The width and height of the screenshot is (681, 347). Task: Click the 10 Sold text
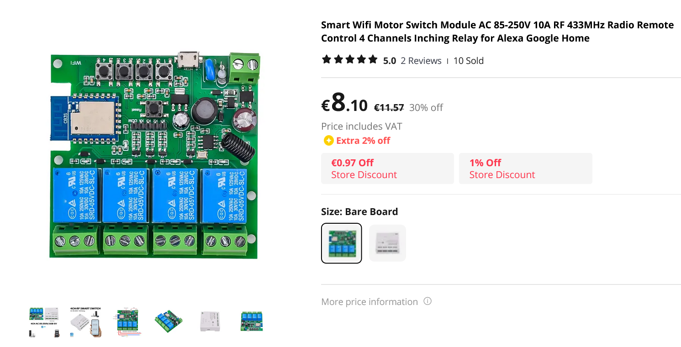coord(468,61)
